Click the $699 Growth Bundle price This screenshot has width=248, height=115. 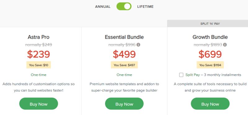click(210, 54)
